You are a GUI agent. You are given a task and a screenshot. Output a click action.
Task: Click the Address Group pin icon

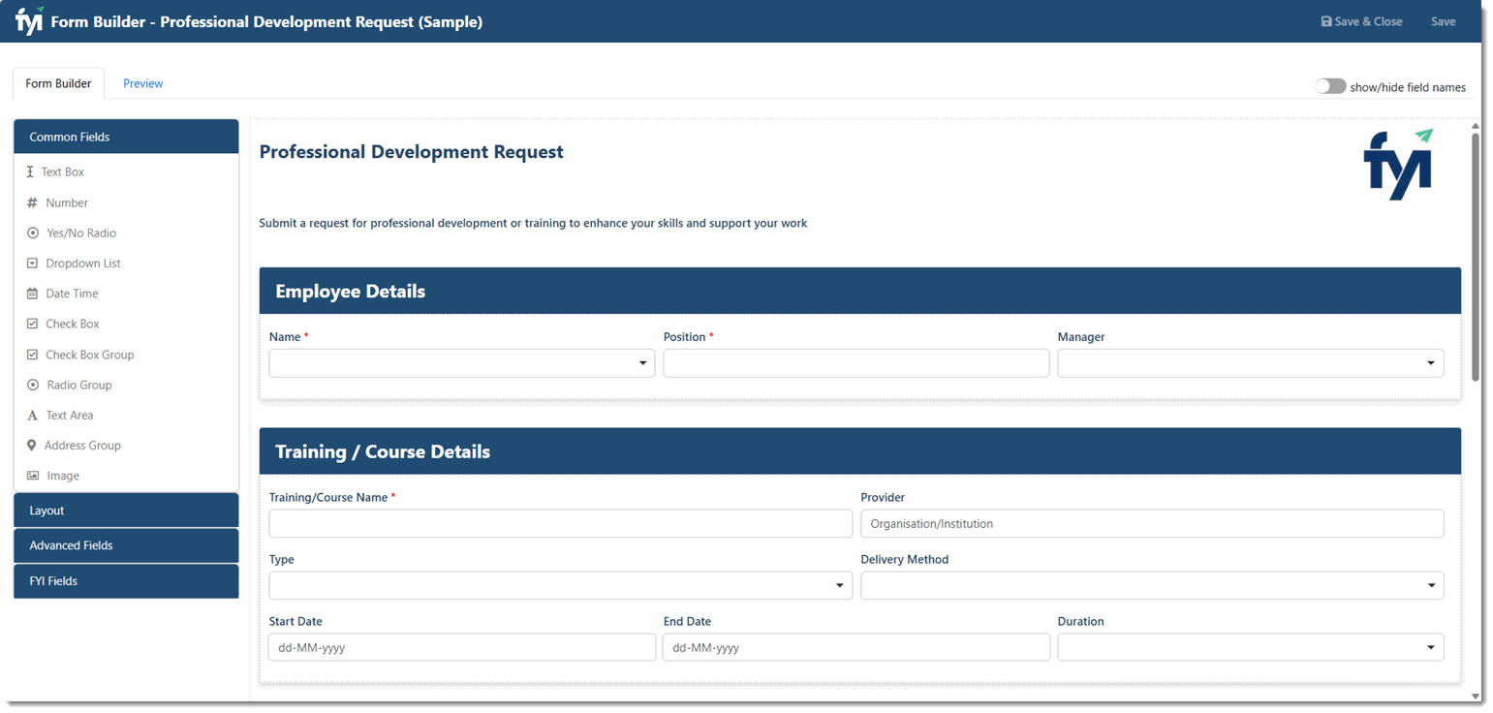31,446
